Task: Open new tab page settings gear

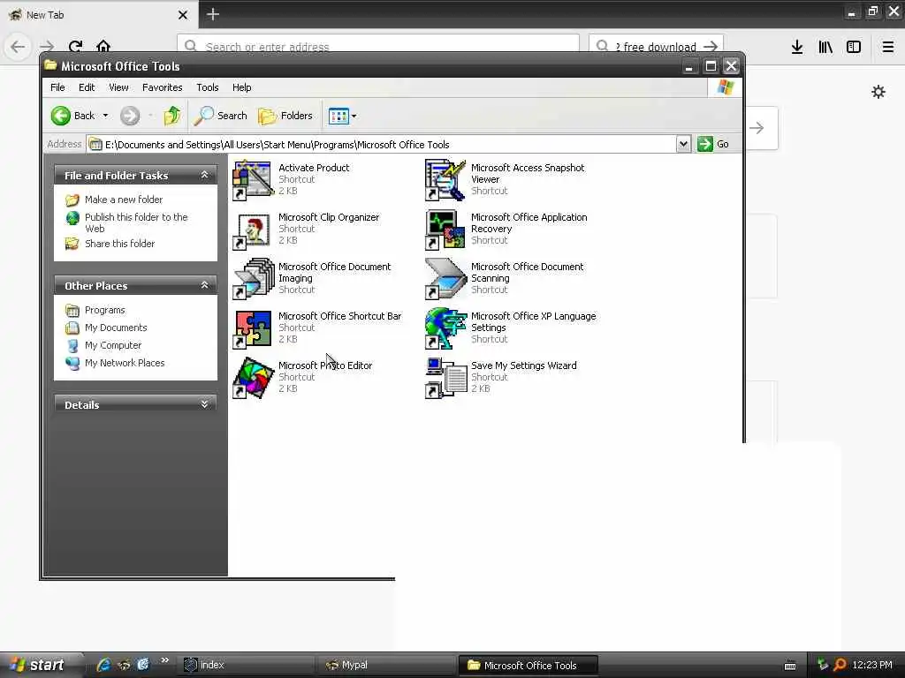Action: click(878, 92)
